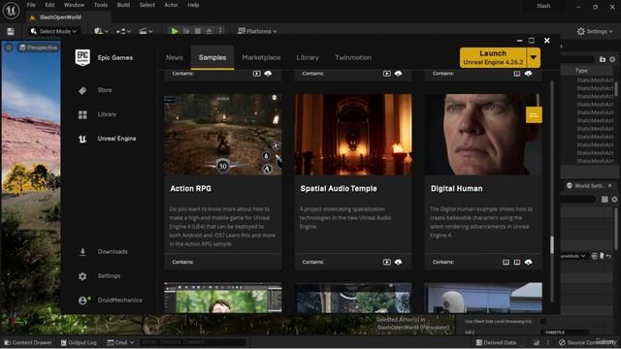
Task: Click Derived Data in status bar
Action: click(496, 342)
